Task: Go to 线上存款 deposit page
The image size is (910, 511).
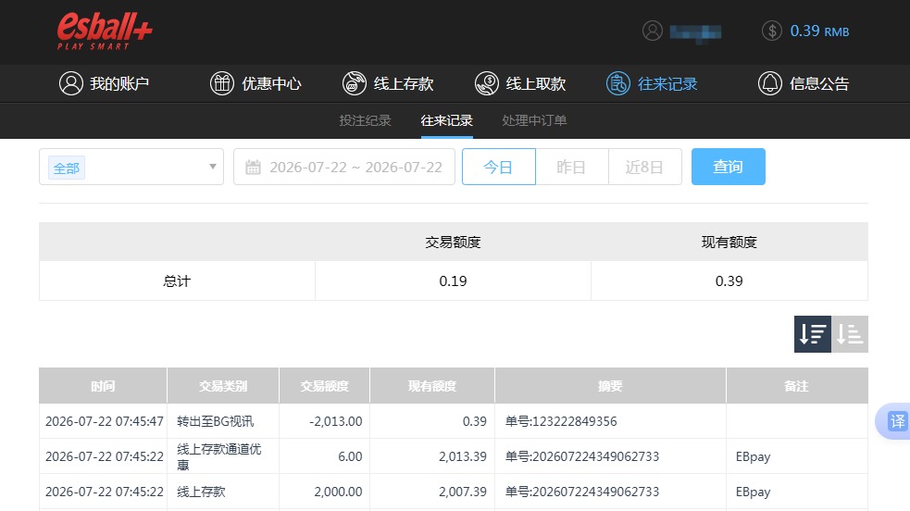Action: 388,83
